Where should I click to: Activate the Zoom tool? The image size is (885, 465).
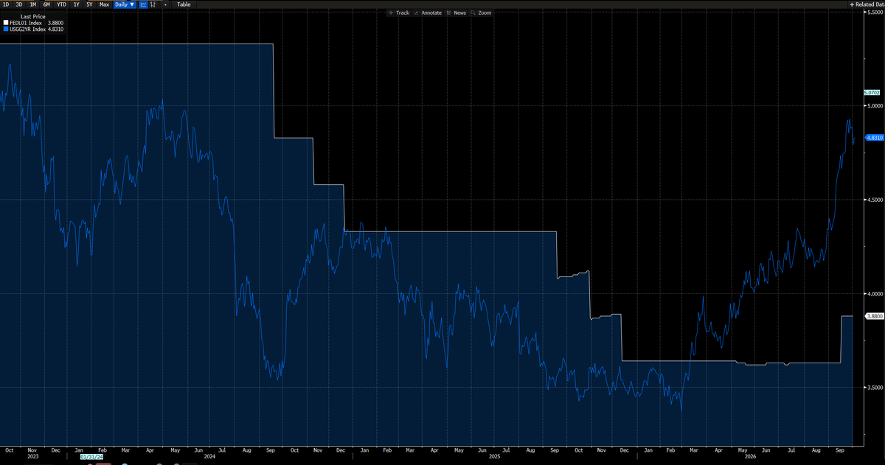click(x=482, y=13)
